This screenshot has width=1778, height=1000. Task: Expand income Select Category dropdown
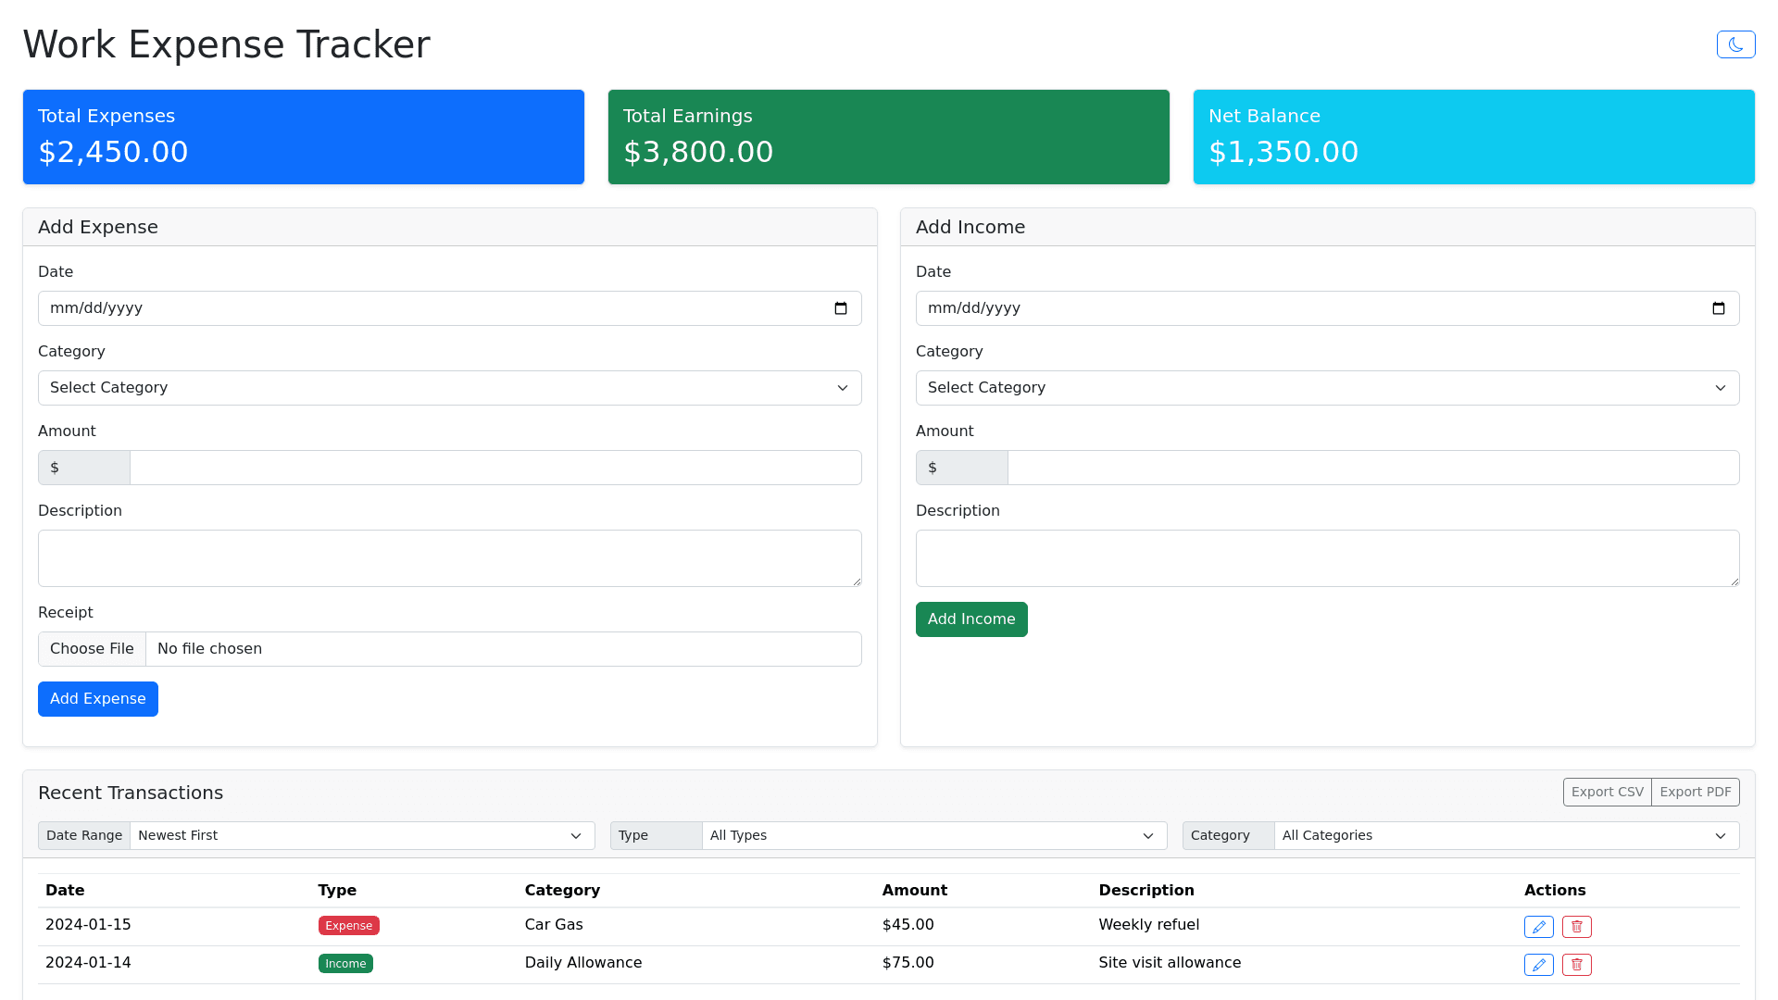[1327, 388]
